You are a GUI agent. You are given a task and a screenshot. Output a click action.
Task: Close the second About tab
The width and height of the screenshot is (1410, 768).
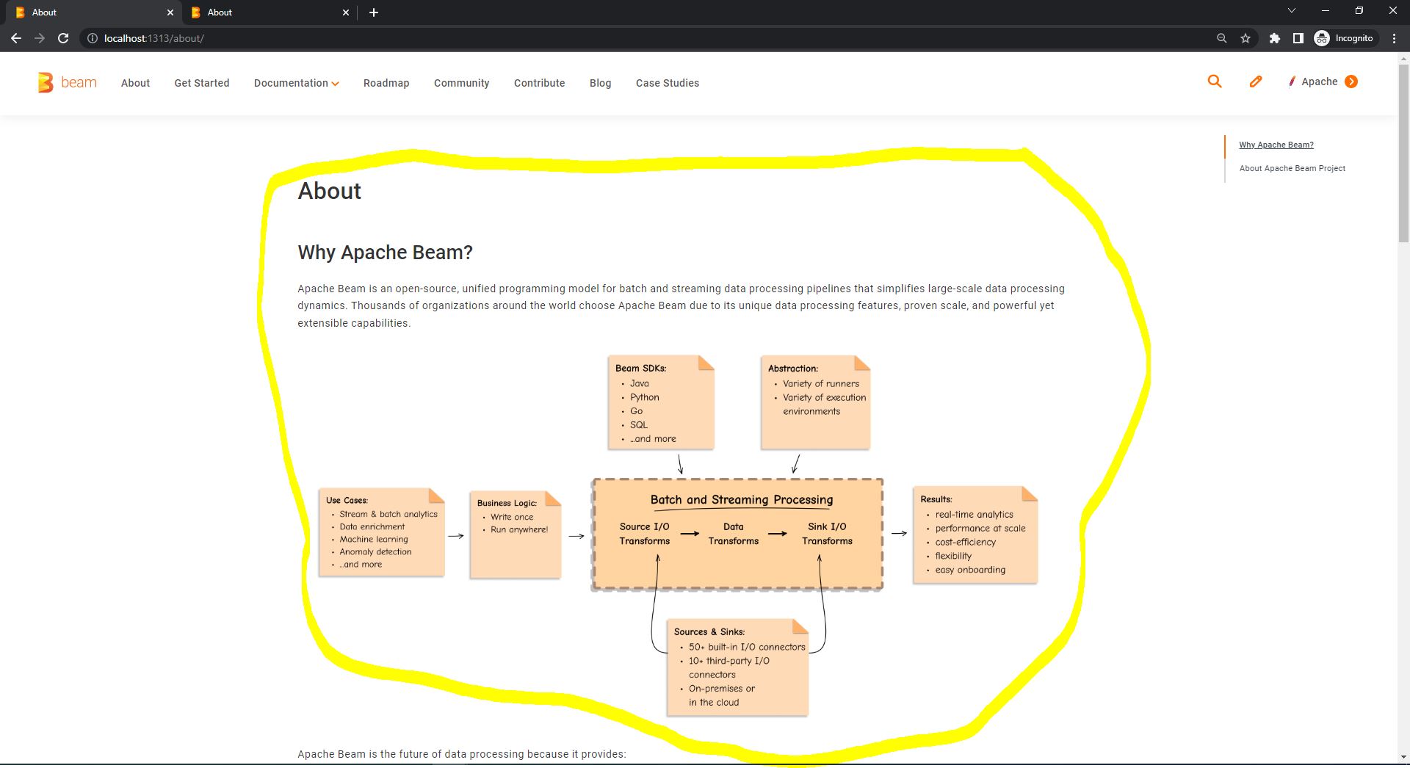346,12
